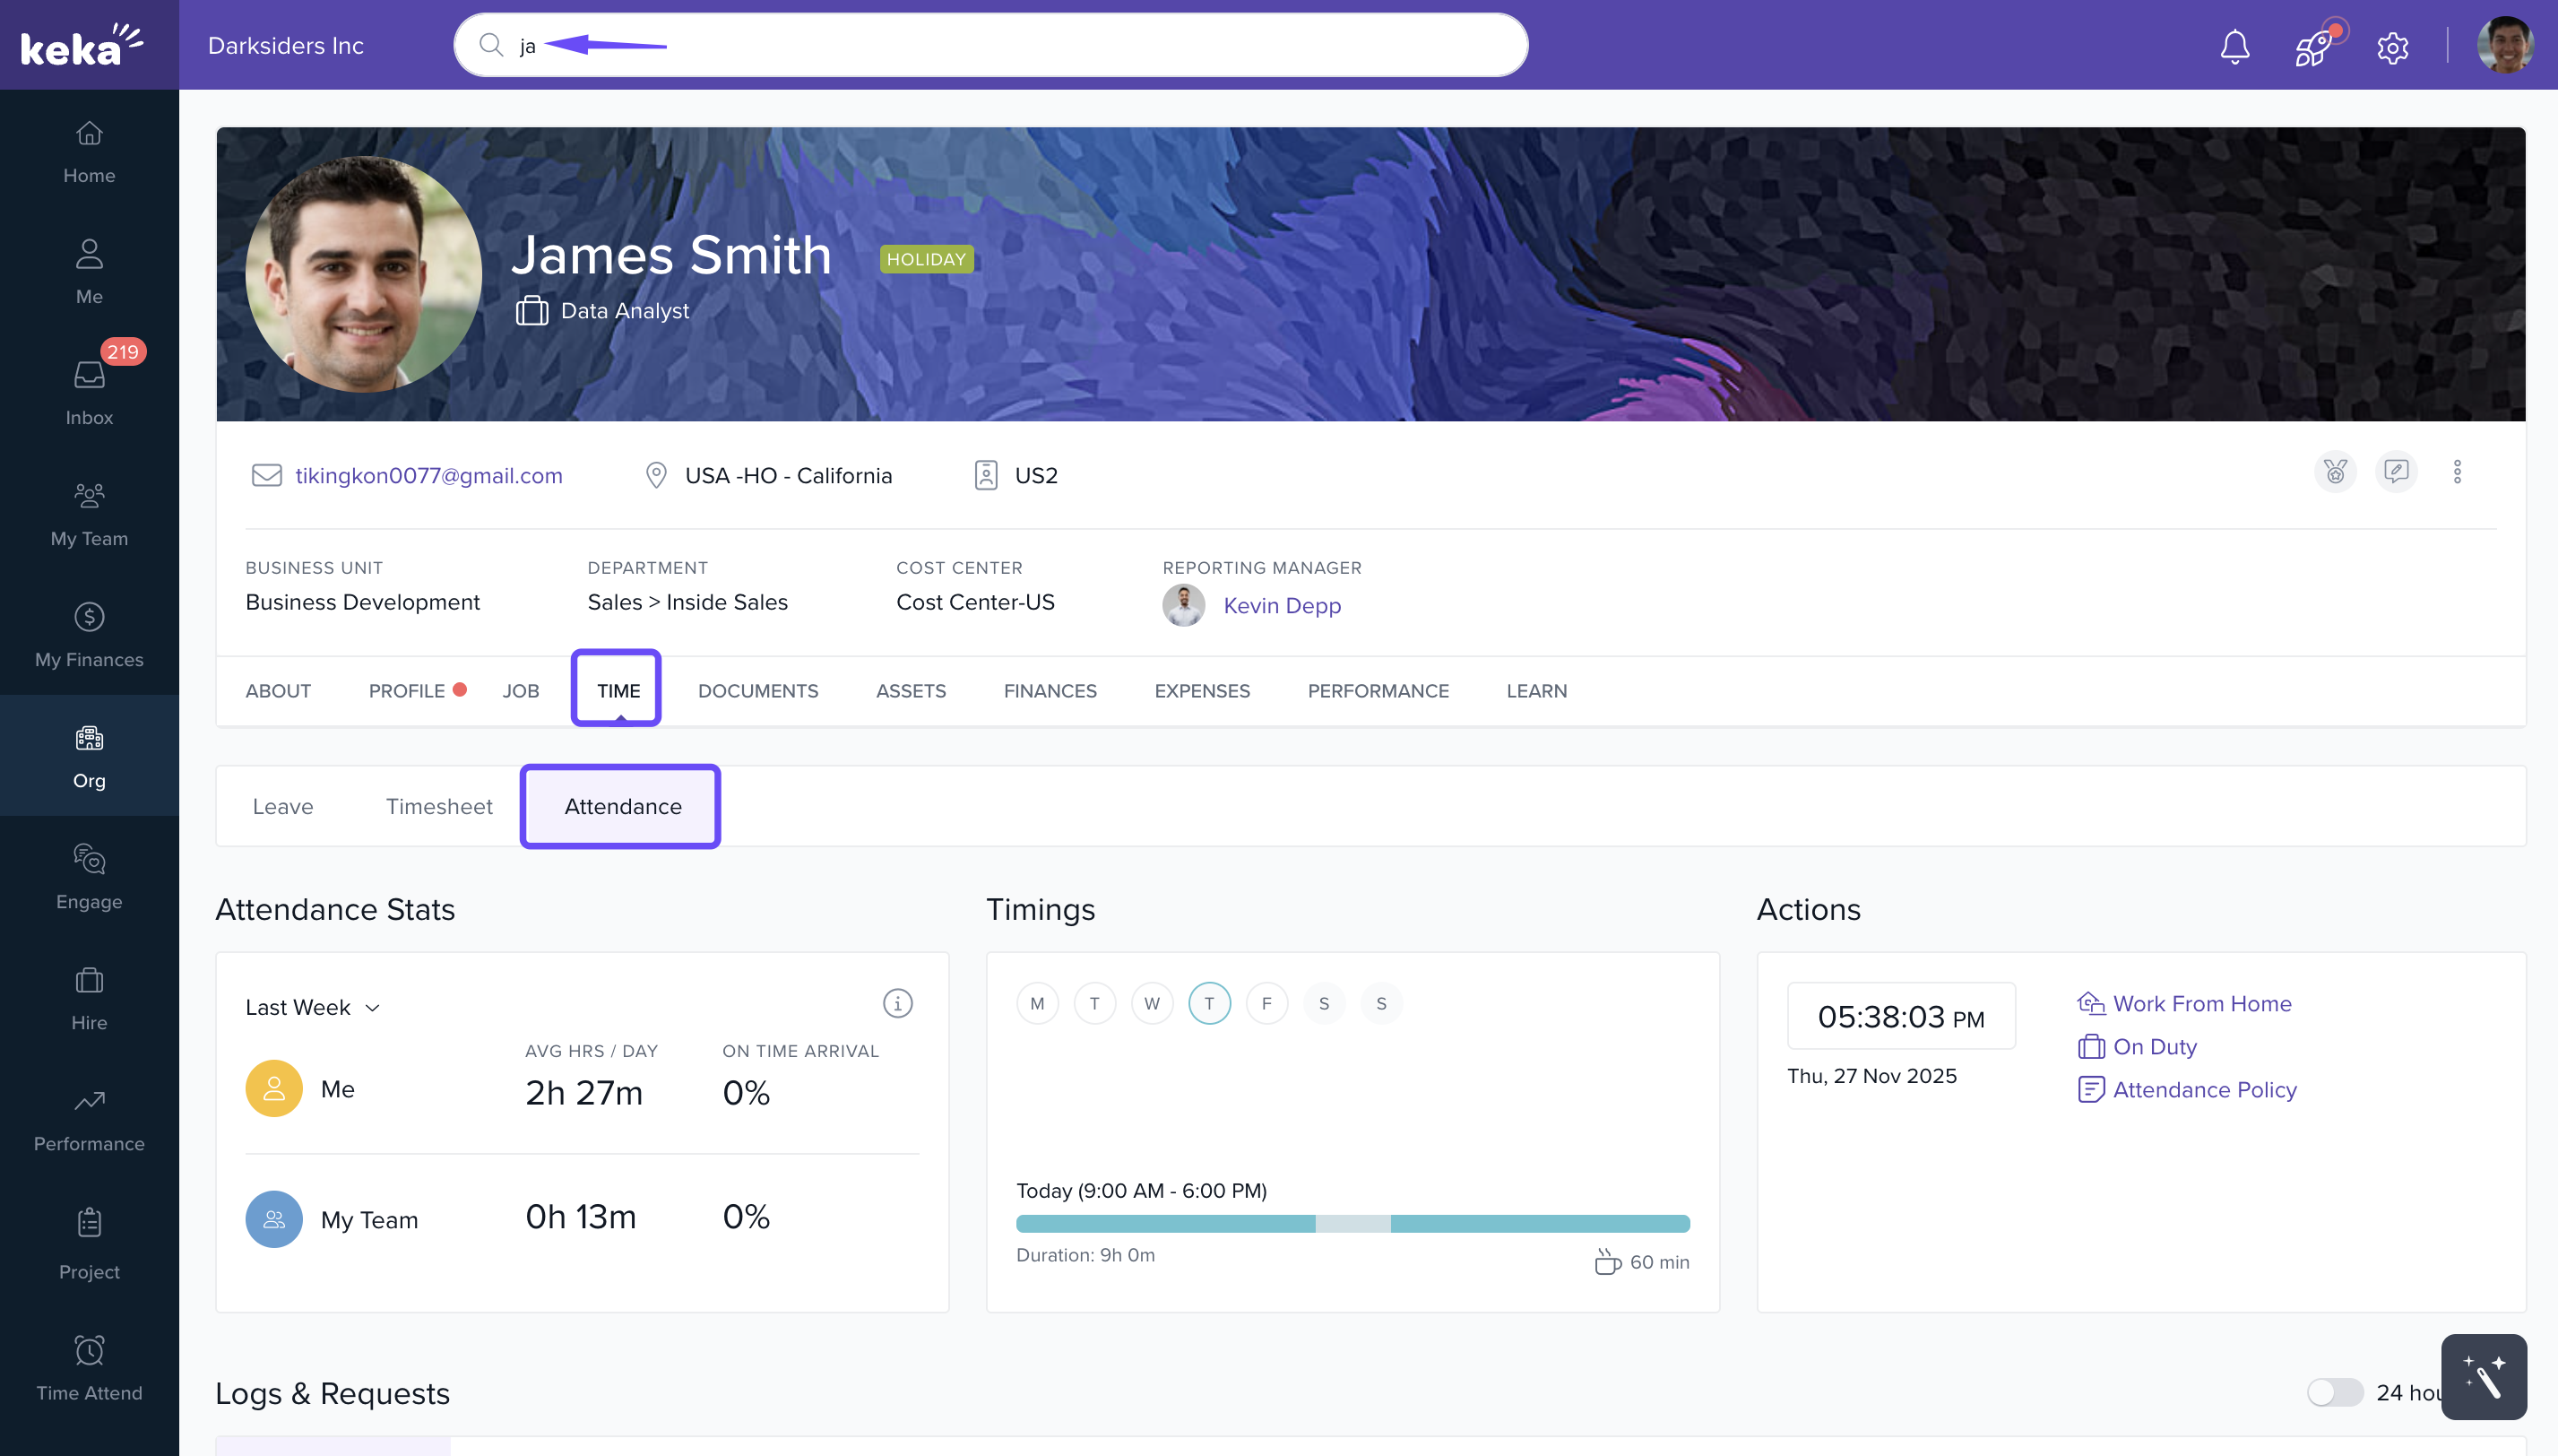This screenshot has width=2558, height=1456.
Task: Click the praise medal icon
Action: click(x=2335, y=472)
